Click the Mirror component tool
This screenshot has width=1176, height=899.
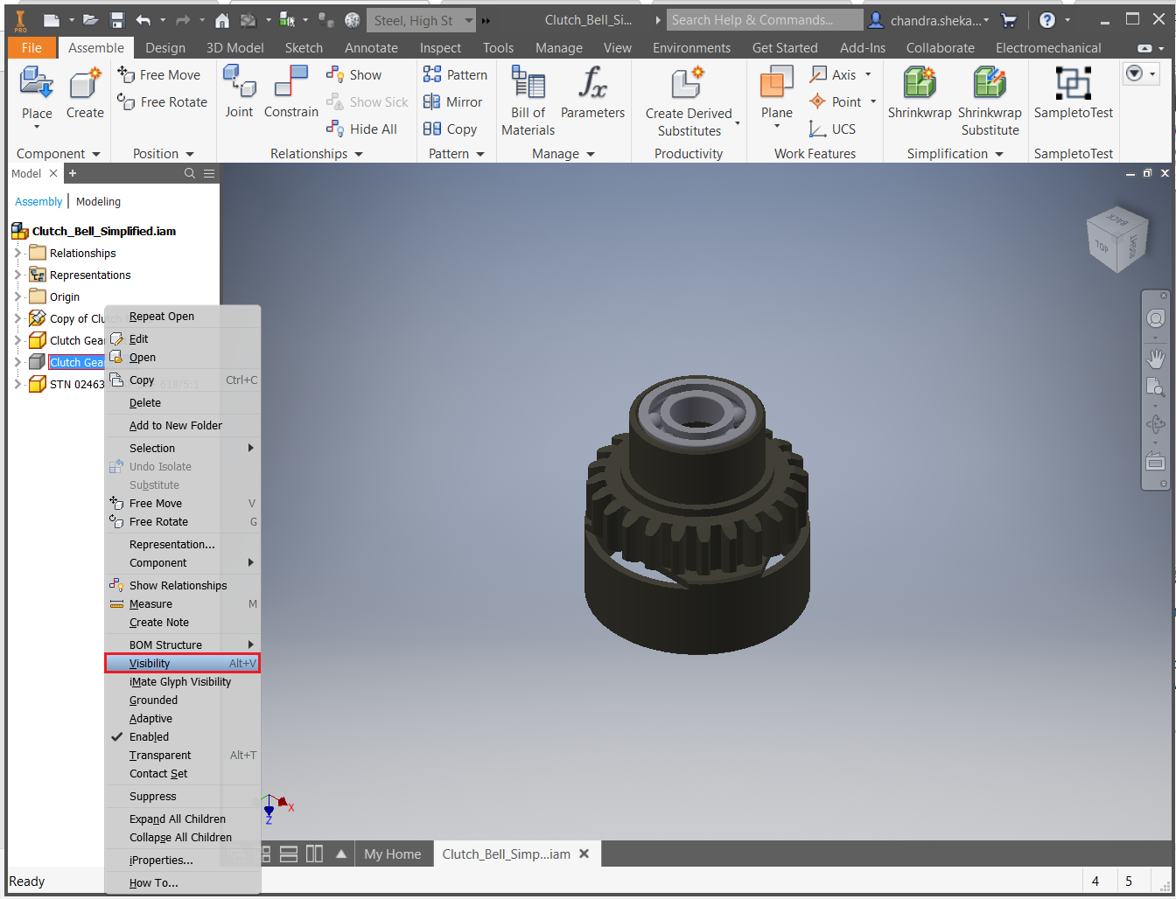454,102
